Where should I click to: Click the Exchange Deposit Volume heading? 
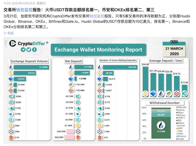pyautogui.click(x=29, y=61)
